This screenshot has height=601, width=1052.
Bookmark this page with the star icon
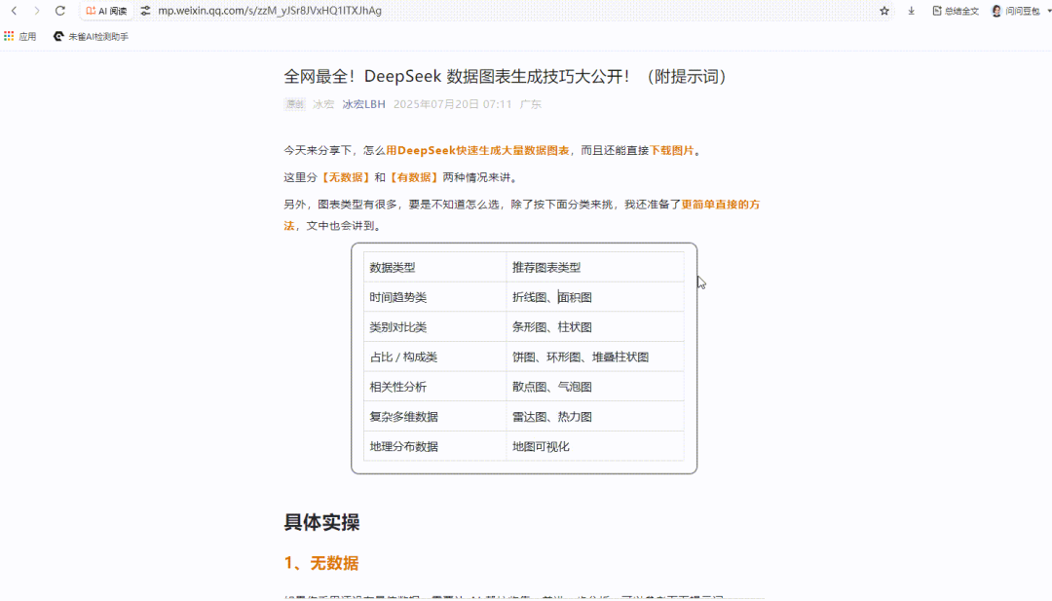[x=884, y=11]
